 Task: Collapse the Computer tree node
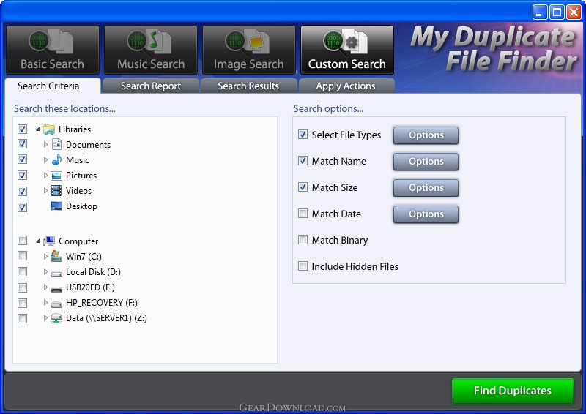38,241
